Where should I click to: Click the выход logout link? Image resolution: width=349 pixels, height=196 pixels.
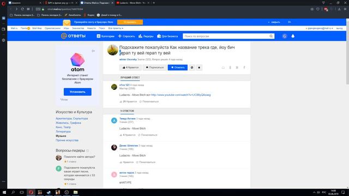point(339,28)
